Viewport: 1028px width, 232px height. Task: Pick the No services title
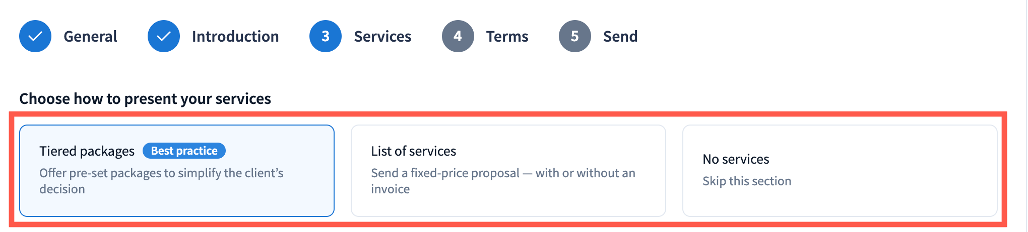tap(736, 159)
